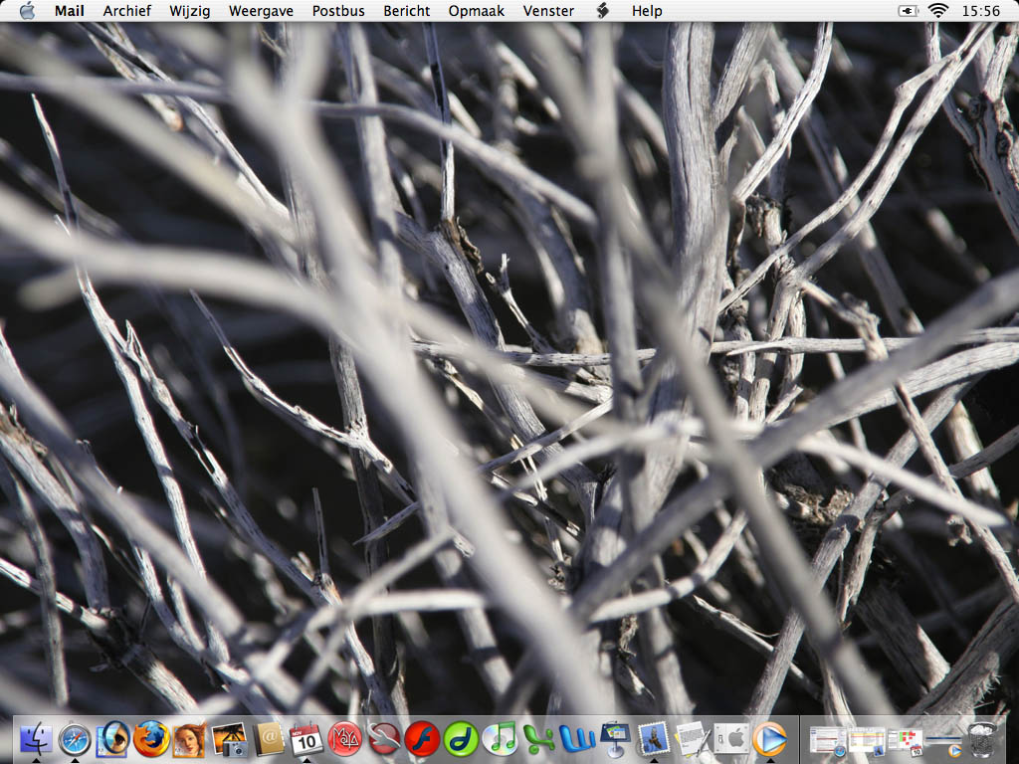The width and height of the screenshot is (1019, 764).
Task: Launch Microsoft Word from the Dock
Action: pos(577,739)
